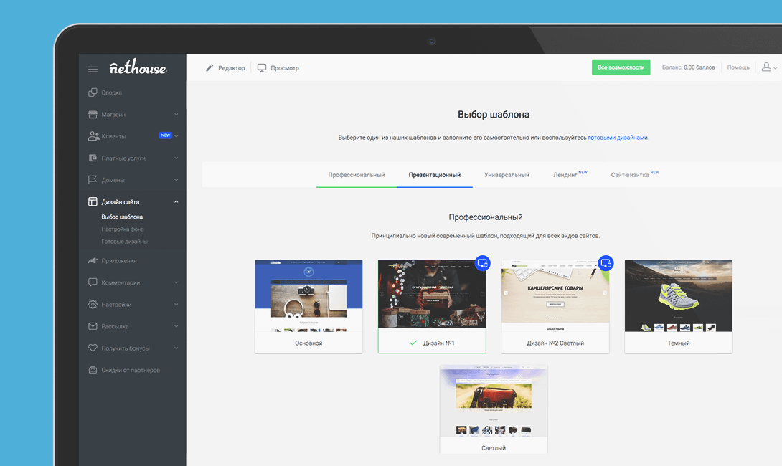Click the Магазин shop icon
Image resolution: width=782 pixels, height=466 pixels.
pos(93,114)
